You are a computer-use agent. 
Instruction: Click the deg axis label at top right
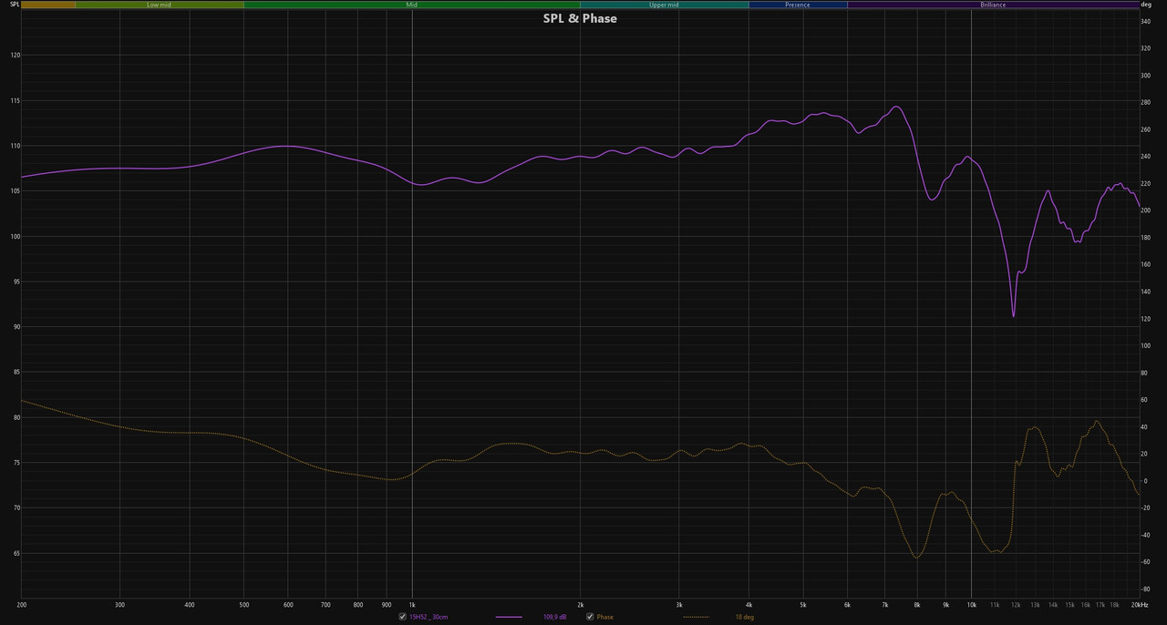point(1146,5)
